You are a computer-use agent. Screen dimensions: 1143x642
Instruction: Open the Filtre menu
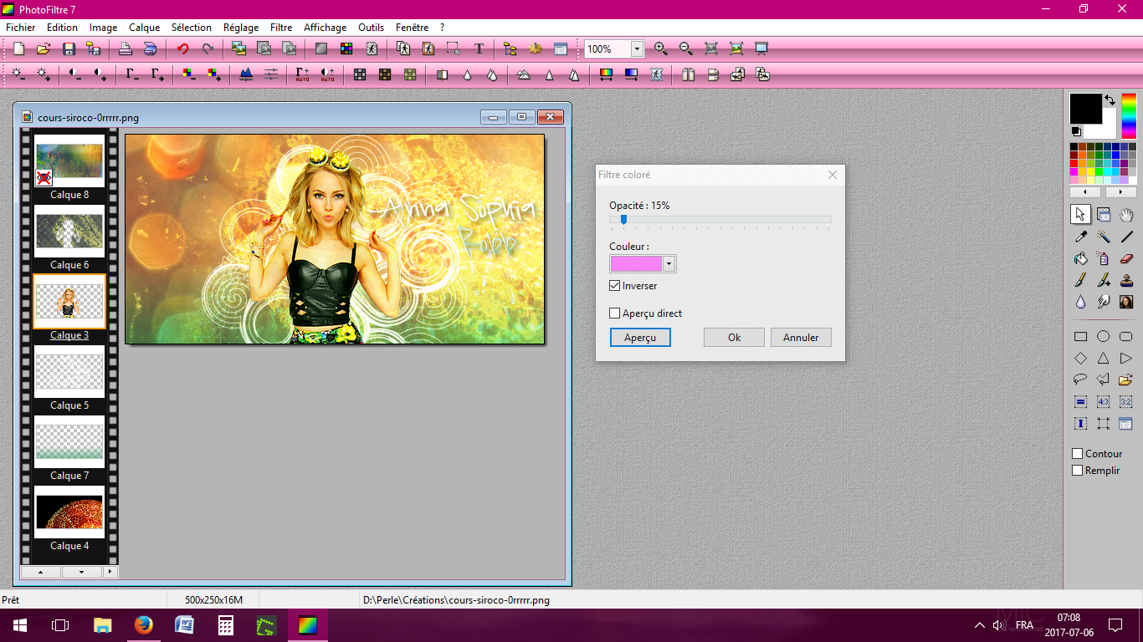[281, 28]
